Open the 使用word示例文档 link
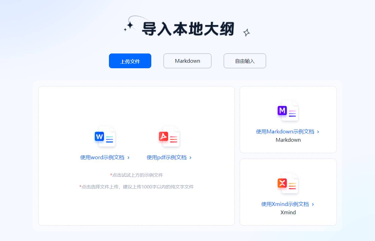This screenshot has width=375, height=241. point(102,157)
